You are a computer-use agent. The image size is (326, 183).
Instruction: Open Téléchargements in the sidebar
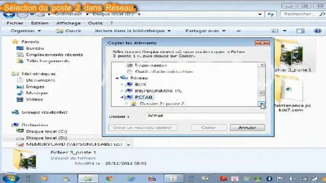click(47, 61)
